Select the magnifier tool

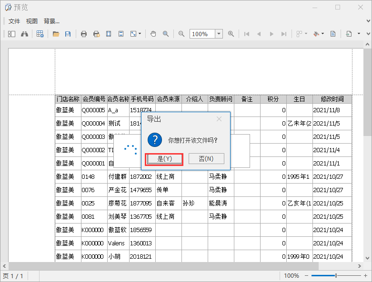166,34
